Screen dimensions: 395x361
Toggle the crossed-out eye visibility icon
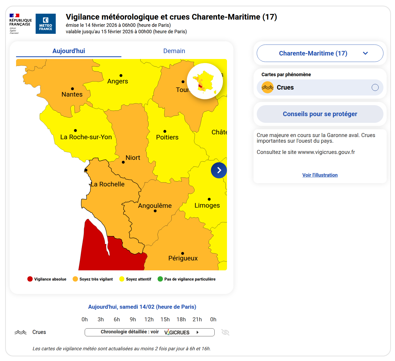pyautogui.click(x=225, y=332)
